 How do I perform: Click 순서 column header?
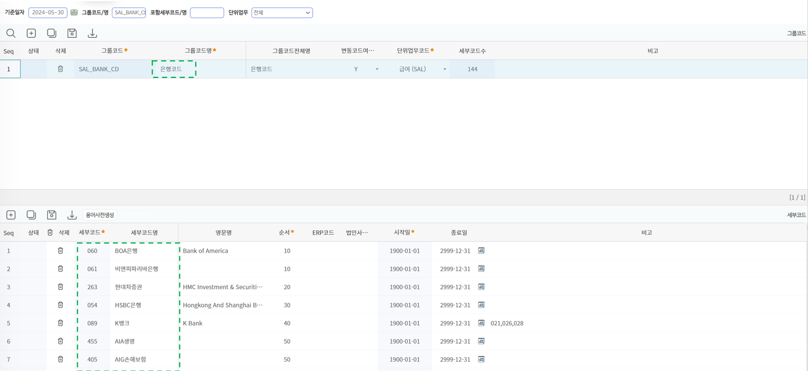click(x=287, y=233)
